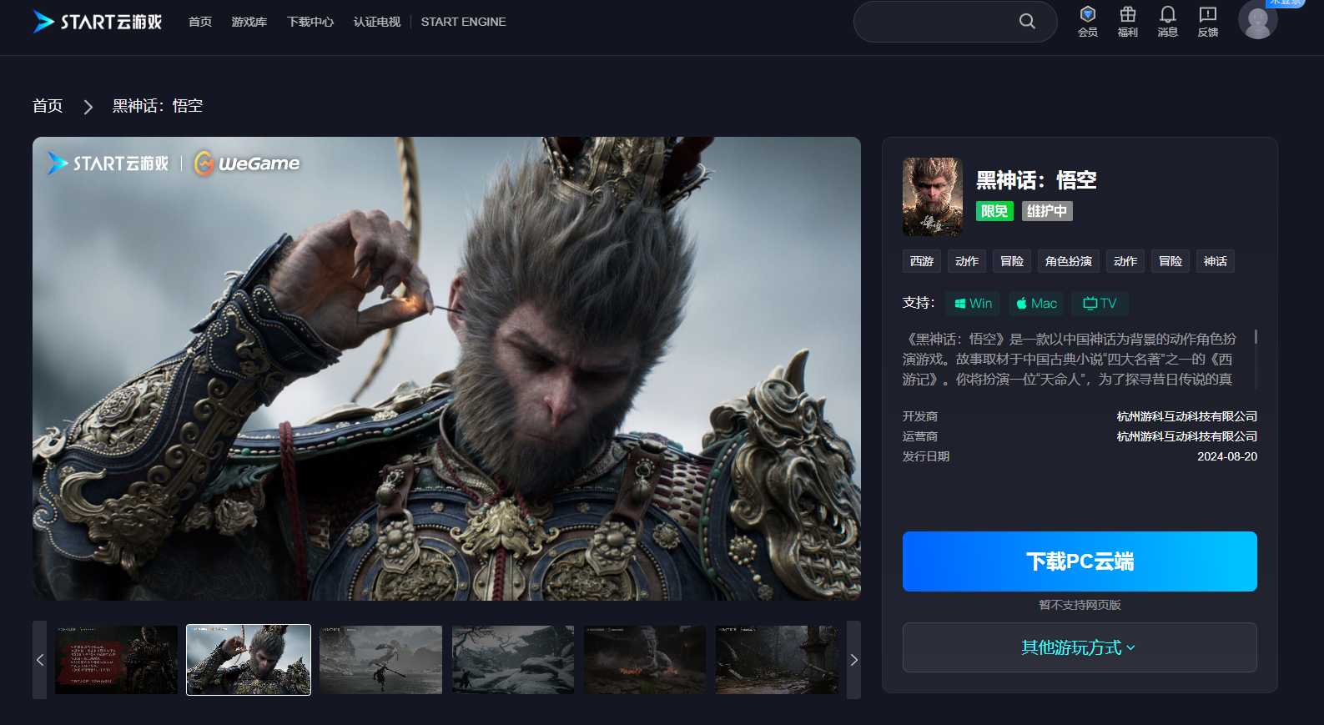Click the previous thumbnails arrow

(x=40, y=660)
